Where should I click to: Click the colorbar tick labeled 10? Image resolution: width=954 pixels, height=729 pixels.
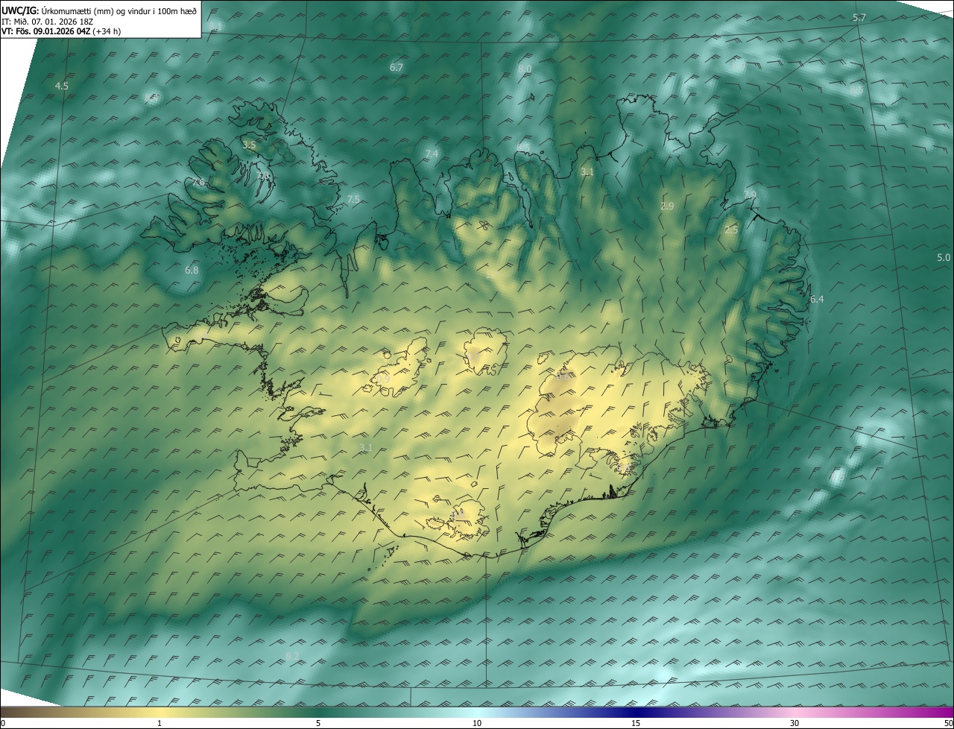pos(477,723)
